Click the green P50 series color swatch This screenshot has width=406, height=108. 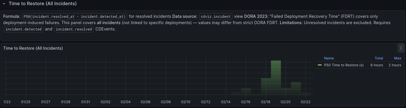tap(320, 65)
